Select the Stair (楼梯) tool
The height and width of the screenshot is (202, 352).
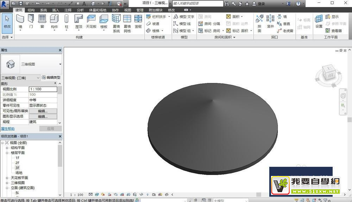(155, 31)
